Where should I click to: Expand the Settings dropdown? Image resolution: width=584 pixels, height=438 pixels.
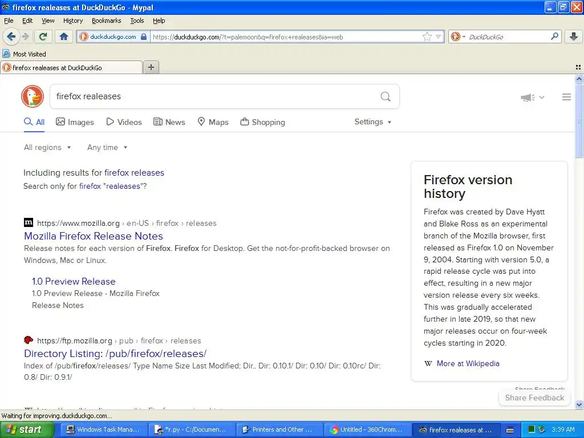[373, 122]
